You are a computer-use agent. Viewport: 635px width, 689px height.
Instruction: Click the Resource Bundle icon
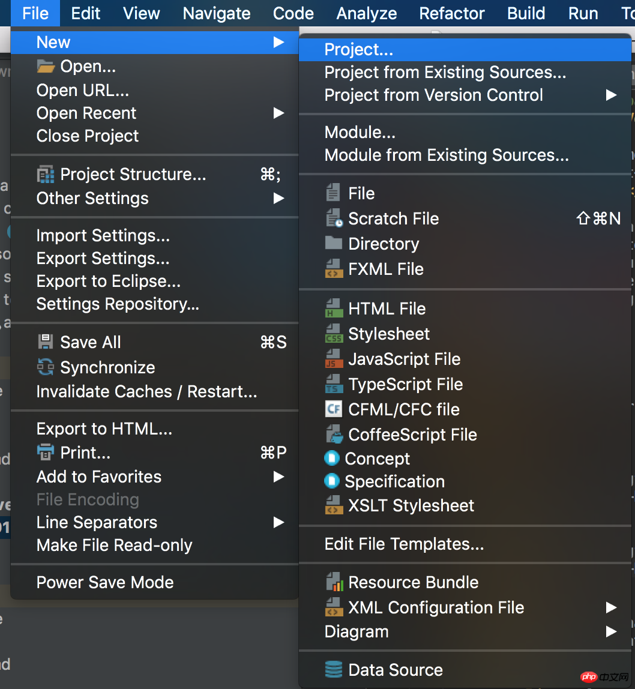pos(334,582)
